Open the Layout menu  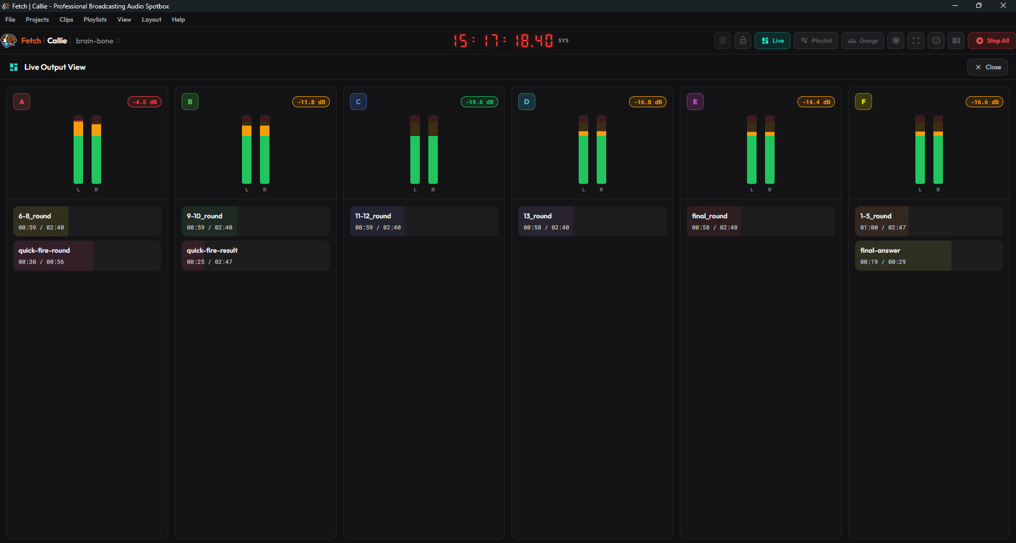(x=151, y=20)
